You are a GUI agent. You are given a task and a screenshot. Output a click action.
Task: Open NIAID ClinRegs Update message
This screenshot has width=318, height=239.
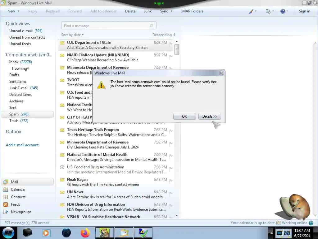116,57
